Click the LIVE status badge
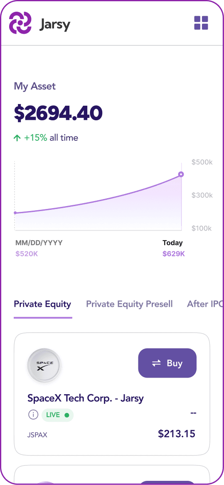224x485 pixels. coord(57,415)
